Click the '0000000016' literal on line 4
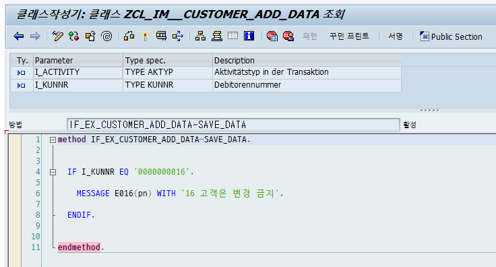 pos(161,172)
